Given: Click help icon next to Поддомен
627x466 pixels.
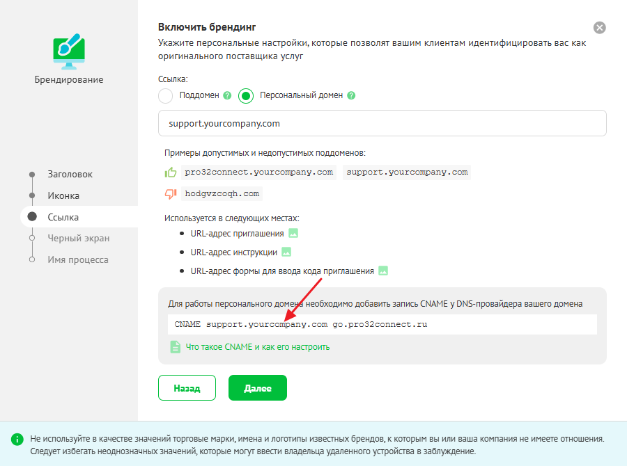Looking at the screenshot, I should (227, 96).
